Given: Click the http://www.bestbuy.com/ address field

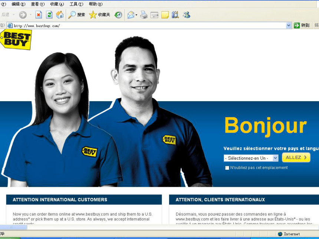Looking at the screenshot, I should 149,26.
